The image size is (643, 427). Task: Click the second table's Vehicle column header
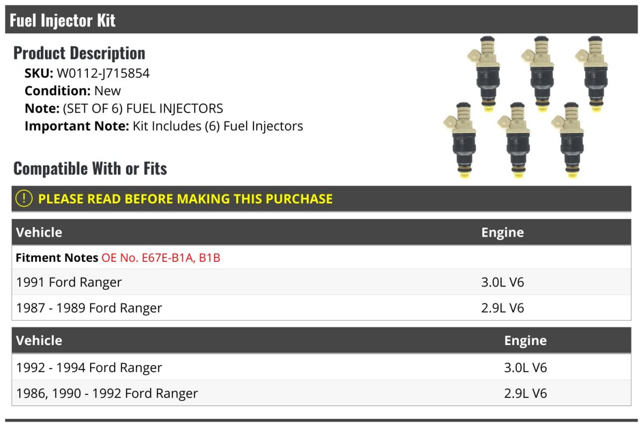click(x=39, y=340)
